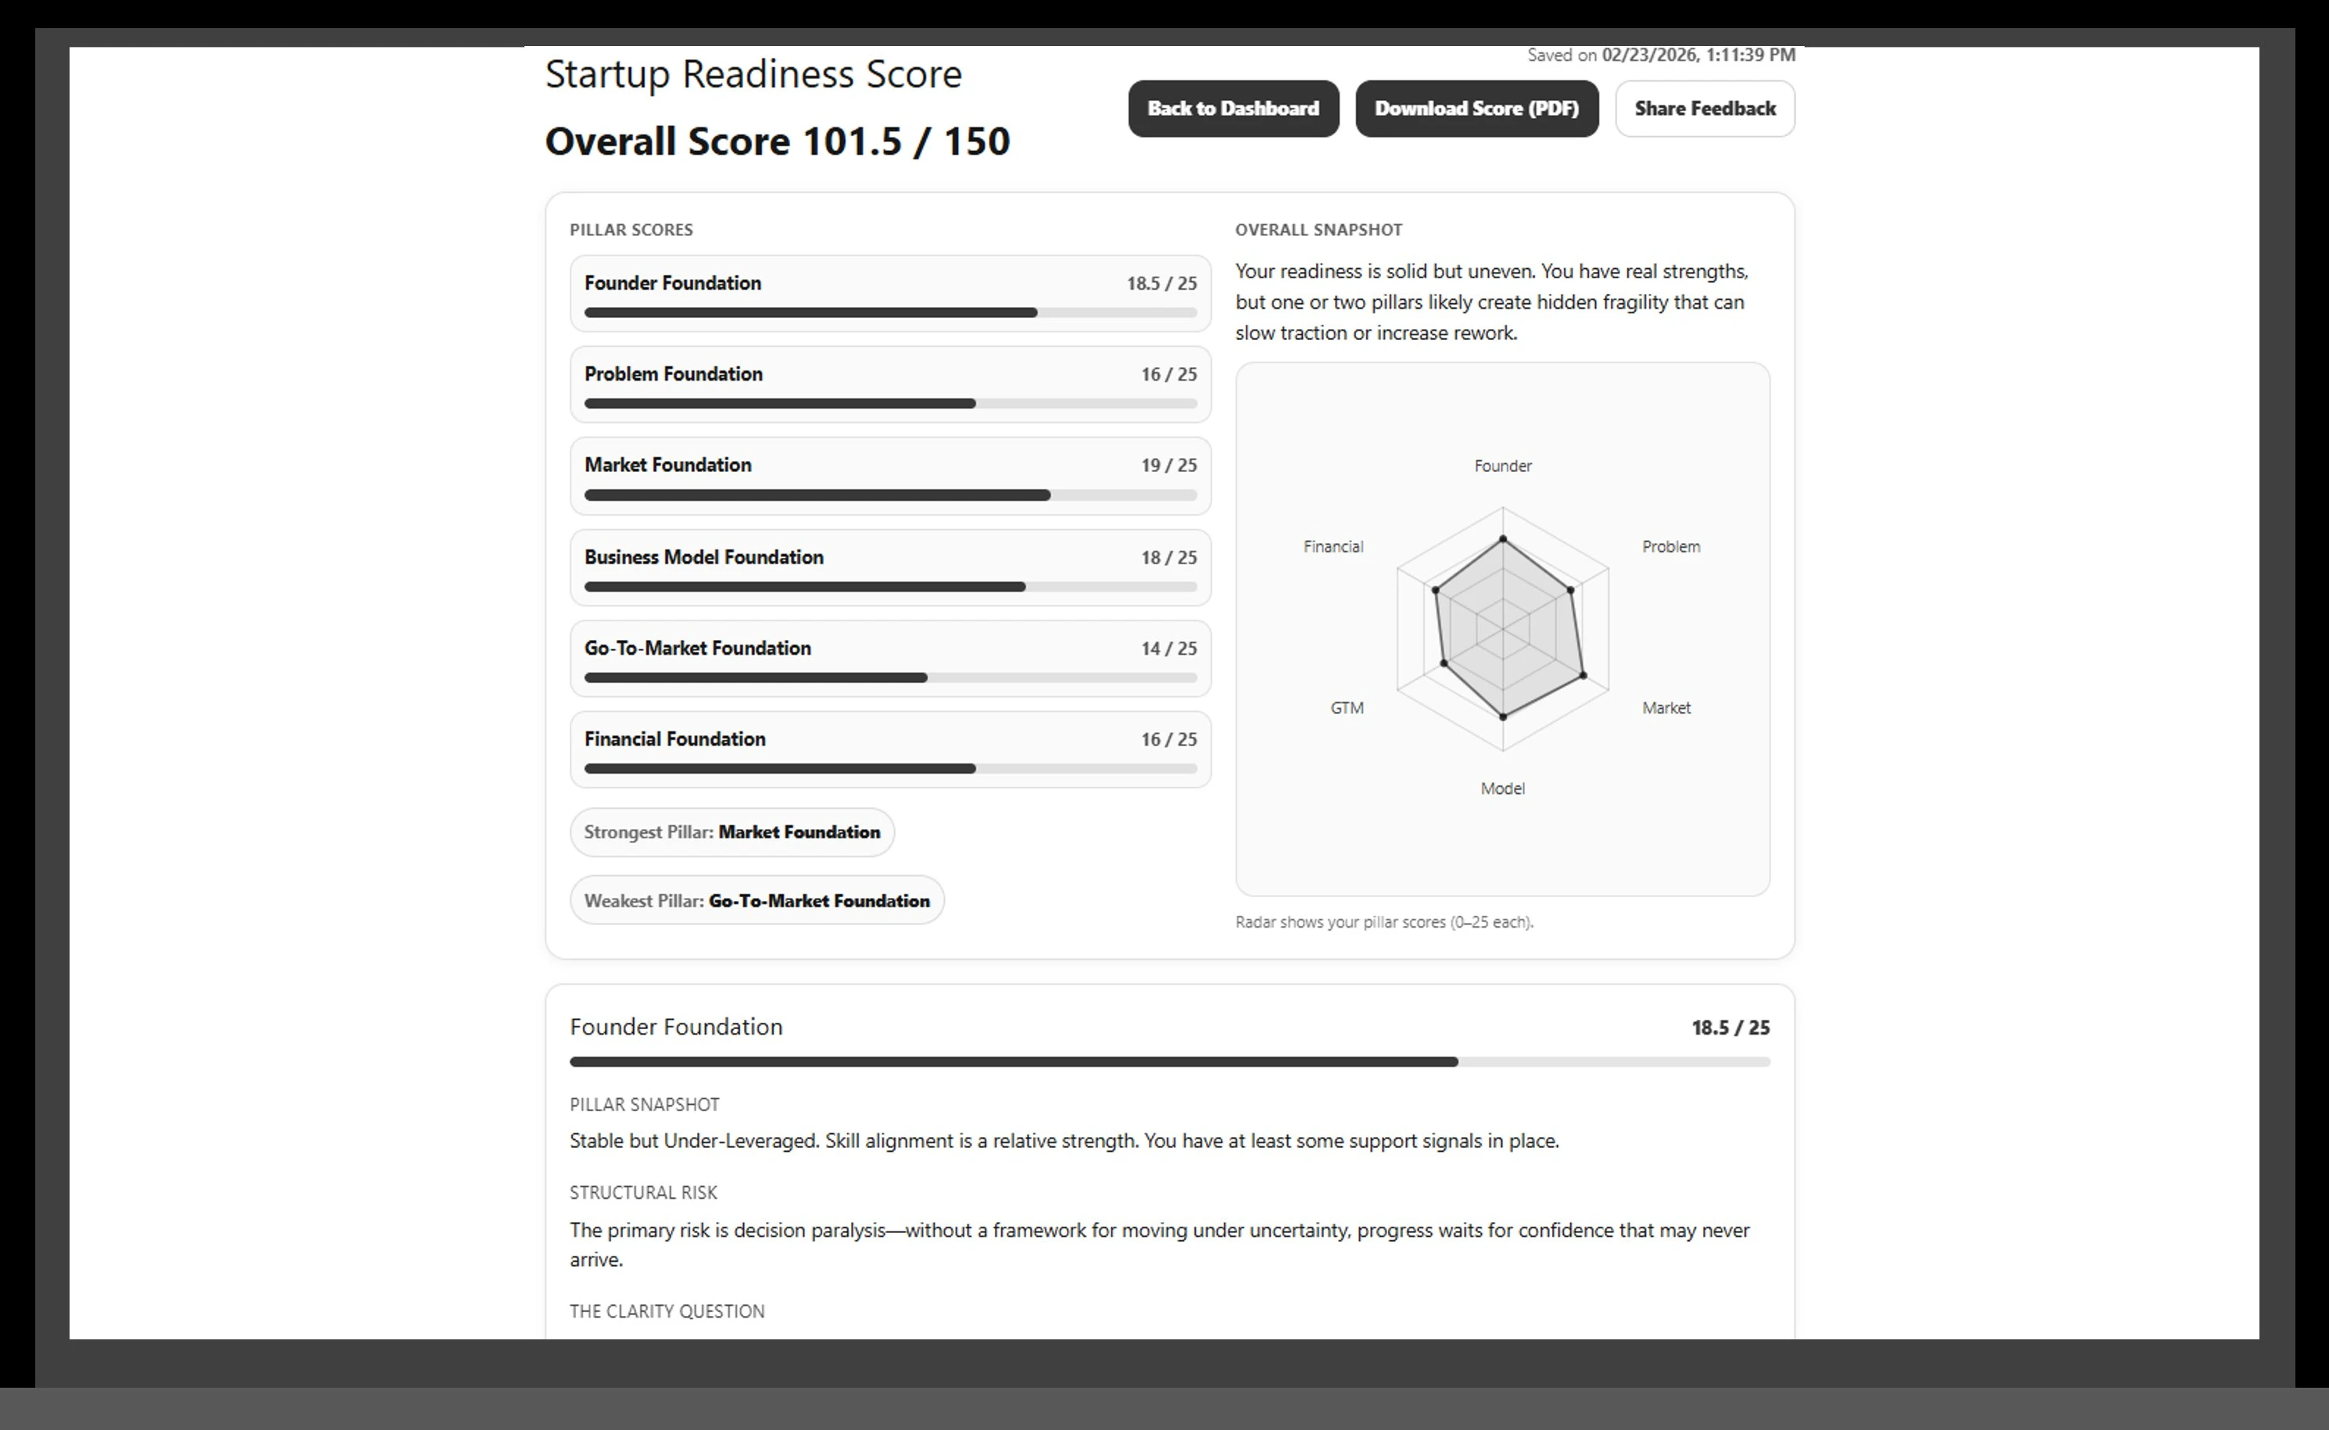Open the Business Model Foundation pillar card
Viewport: 2329px width, 1430px height.
coord(889,567)
